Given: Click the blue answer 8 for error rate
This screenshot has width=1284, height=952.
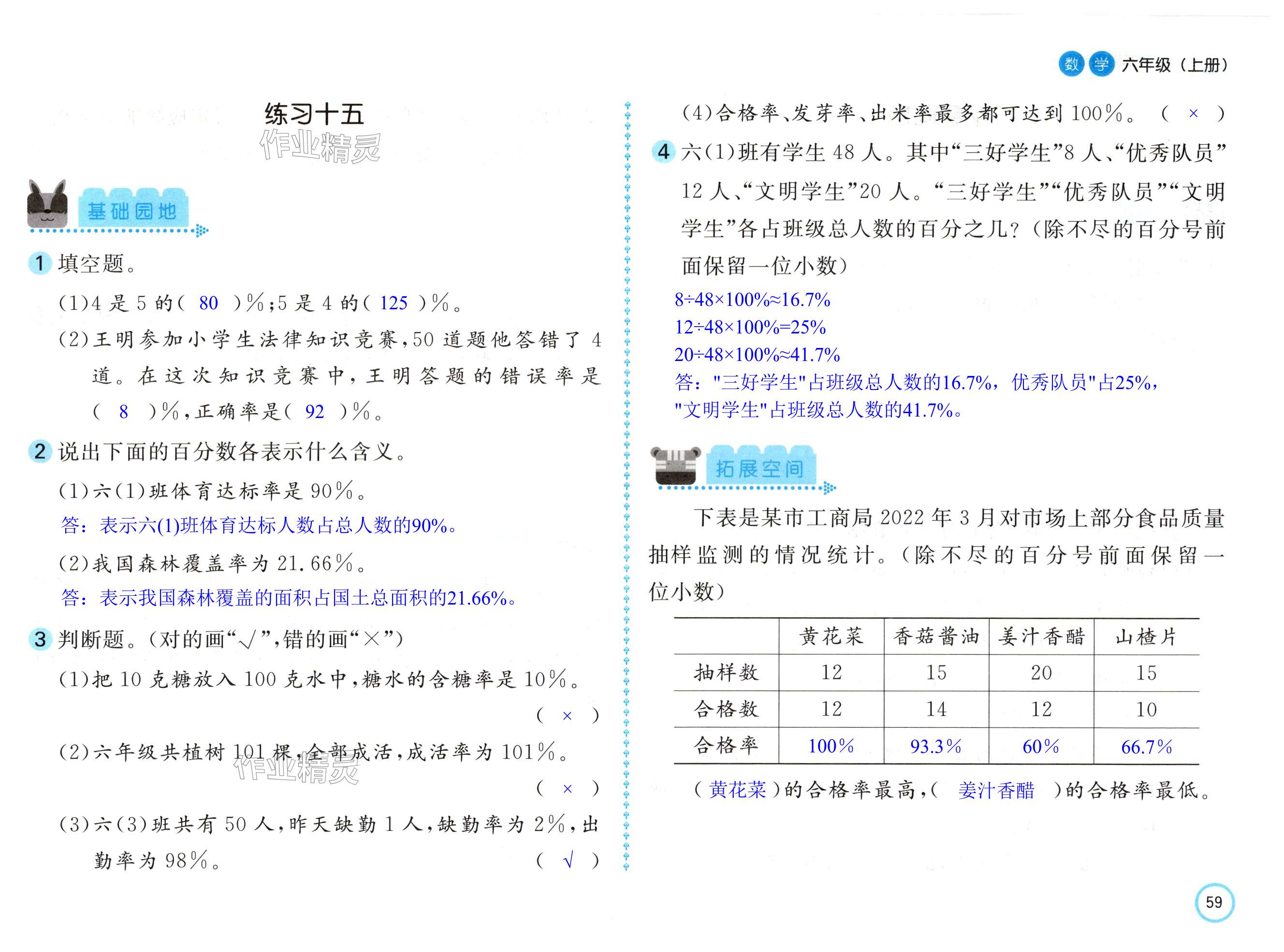Looking at the screenshot, I should (x=123, y=411).
